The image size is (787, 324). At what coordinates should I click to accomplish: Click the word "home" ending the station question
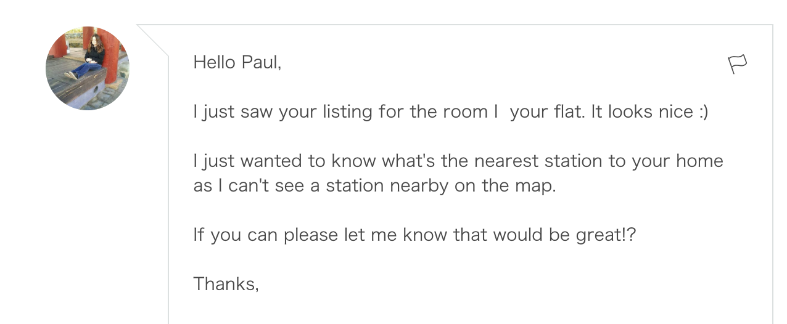click(x=699, y=161)
